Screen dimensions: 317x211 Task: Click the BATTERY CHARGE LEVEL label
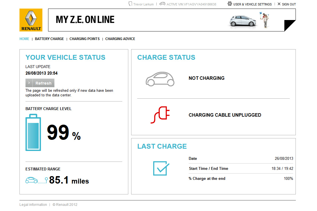tap(48, 109)
